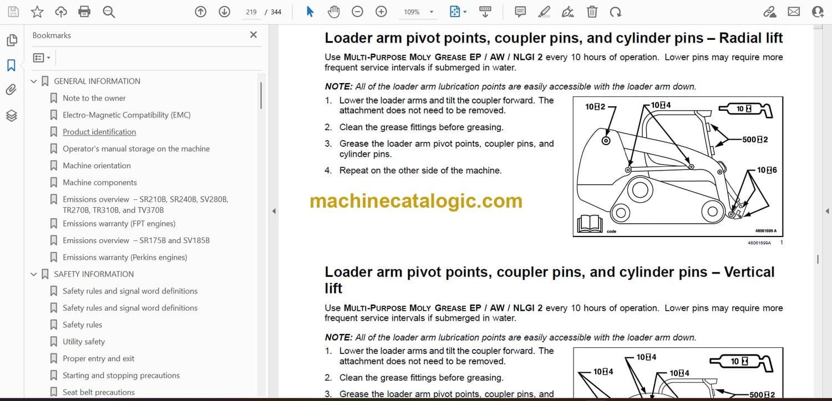Image resolution: width=832 pixels, height=401 pixels.
Task: Click the Bookmarks panel title
Action: (x=52, y=35)
